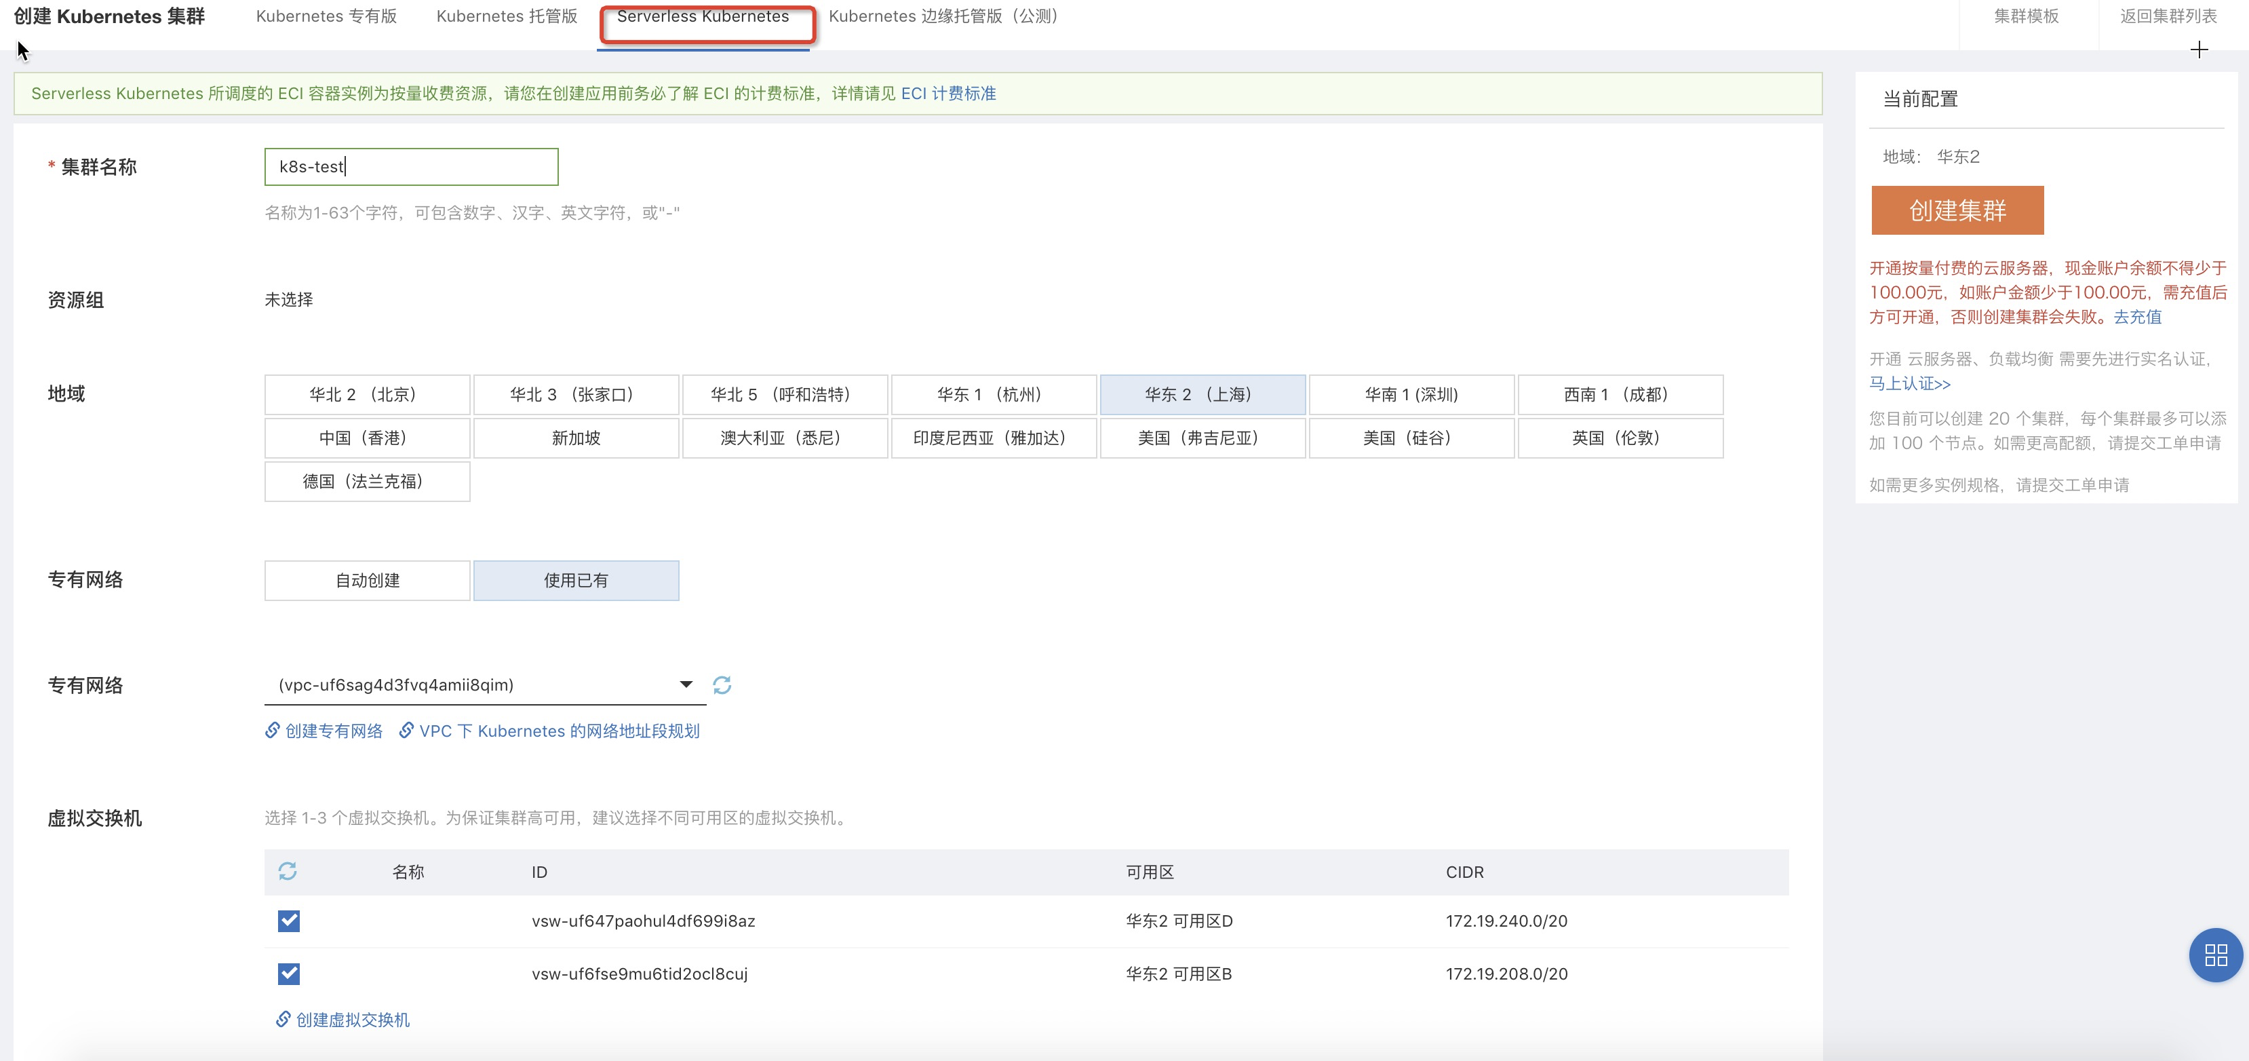Click zone cell 华东2 可用区B

(1179, 973)
